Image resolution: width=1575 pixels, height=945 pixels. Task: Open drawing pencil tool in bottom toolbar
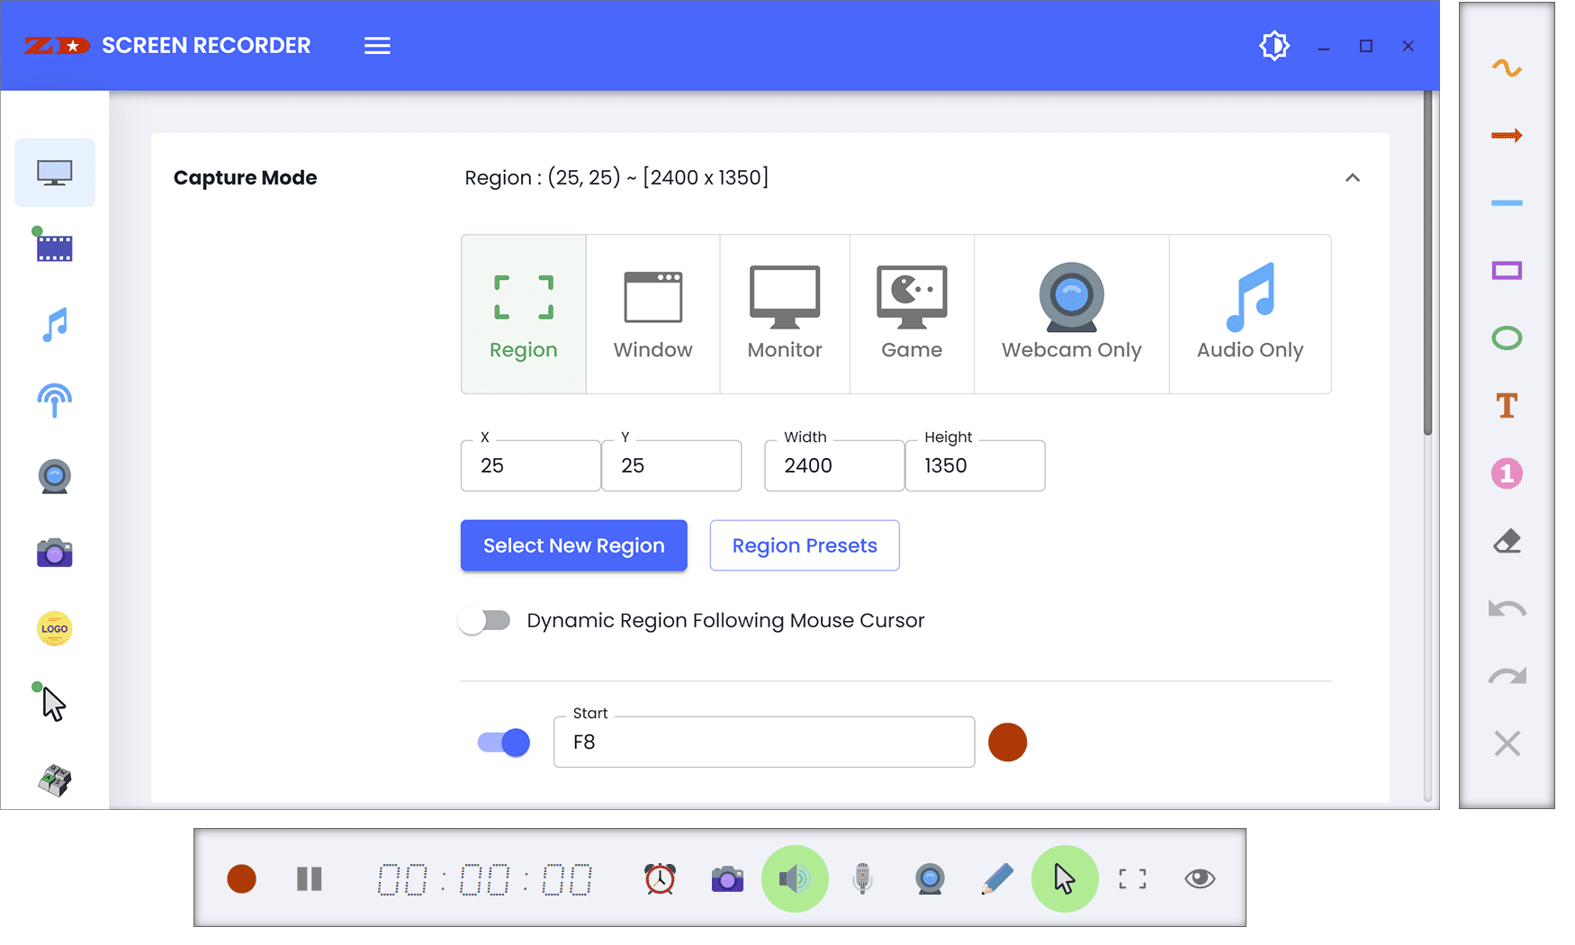click(997, 878)
